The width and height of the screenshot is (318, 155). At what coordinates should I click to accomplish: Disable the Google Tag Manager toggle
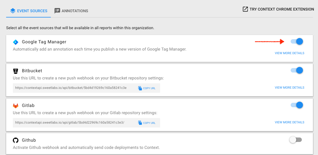point(297,42)
